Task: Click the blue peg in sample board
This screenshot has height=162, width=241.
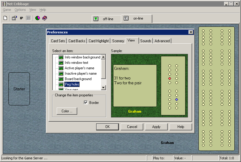Action: pyautogui.click(x=176, y=100)
